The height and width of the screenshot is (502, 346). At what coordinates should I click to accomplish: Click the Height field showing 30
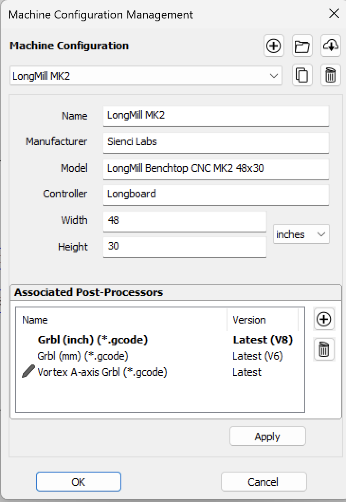pos(184,247)
